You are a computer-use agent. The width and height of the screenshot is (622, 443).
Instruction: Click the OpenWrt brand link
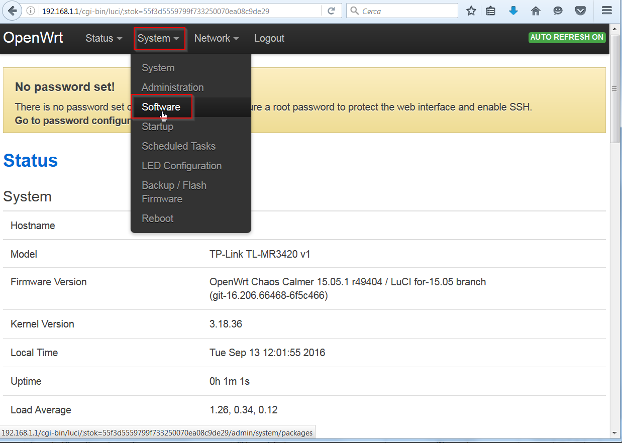click(x=33, y=38)
